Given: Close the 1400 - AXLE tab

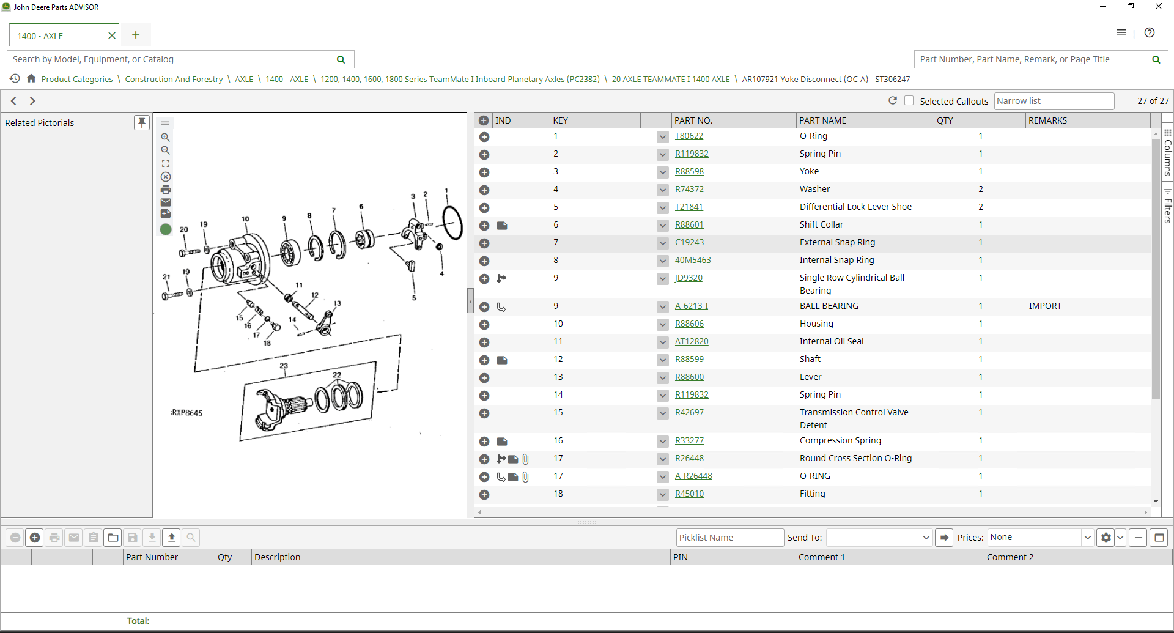Looking at the screenshot, I should point(112,35).
